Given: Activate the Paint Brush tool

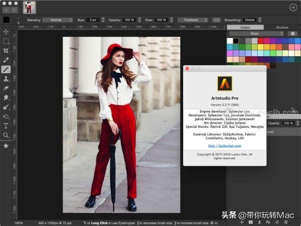Looking at the screenshot, I should click(x=6, y=70).
